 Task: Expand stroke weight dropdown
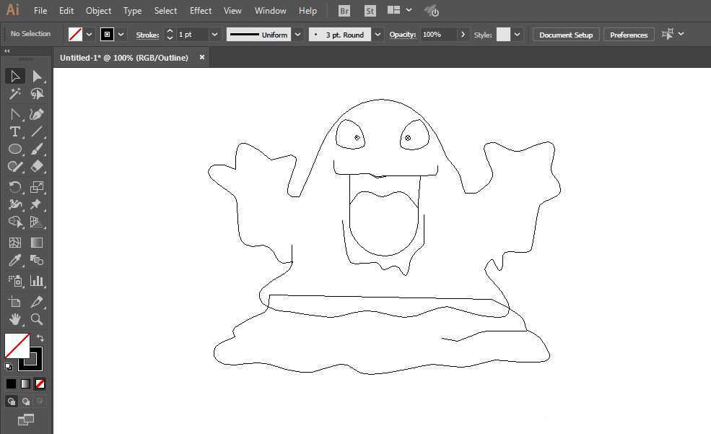click(x=214, y=35)
